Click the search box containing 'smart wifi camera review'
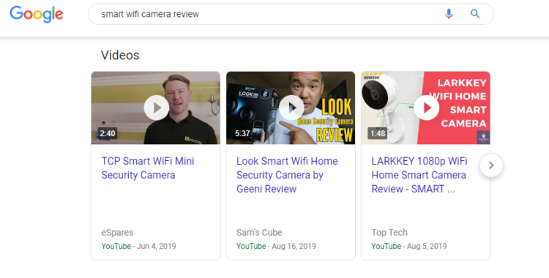 click(x=291, y=14)
